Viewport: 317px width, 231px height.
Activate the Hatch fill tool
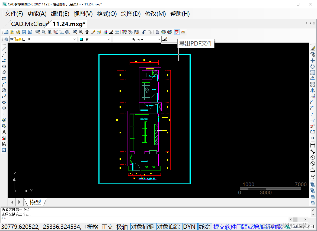[x=4, y=150]
